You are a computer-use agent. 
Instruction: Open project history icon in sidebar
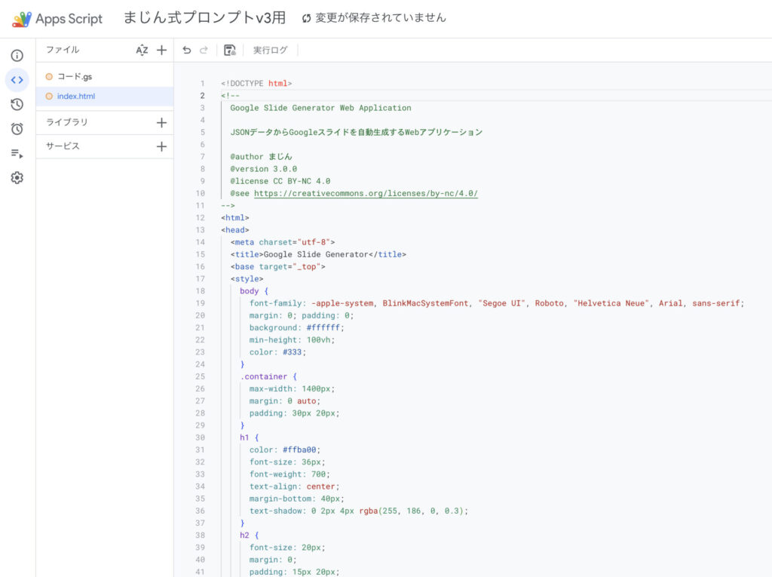[x=17, y=105]
